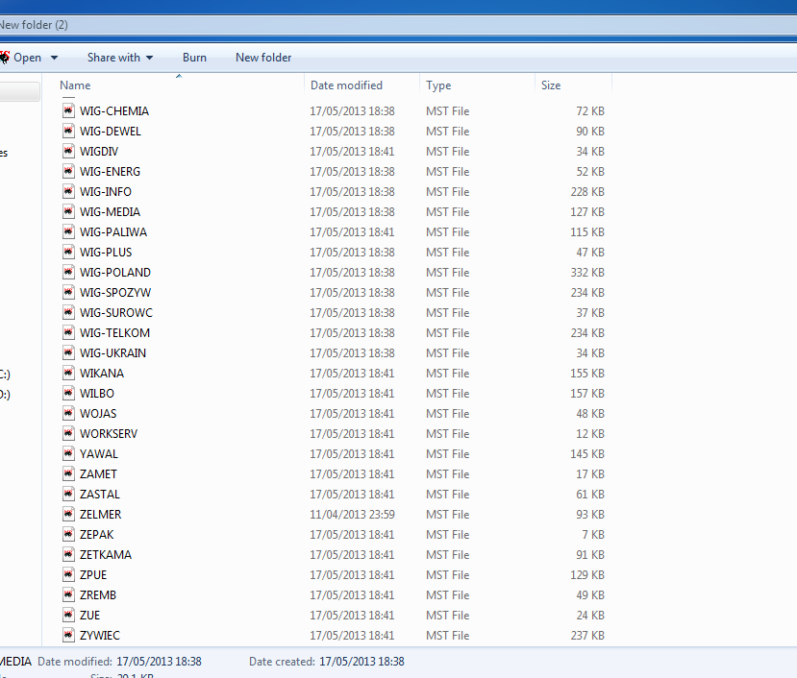Select the WIG-POLAND file name
Viewport: 797px width, 678px height.
(x=115, y=272)
